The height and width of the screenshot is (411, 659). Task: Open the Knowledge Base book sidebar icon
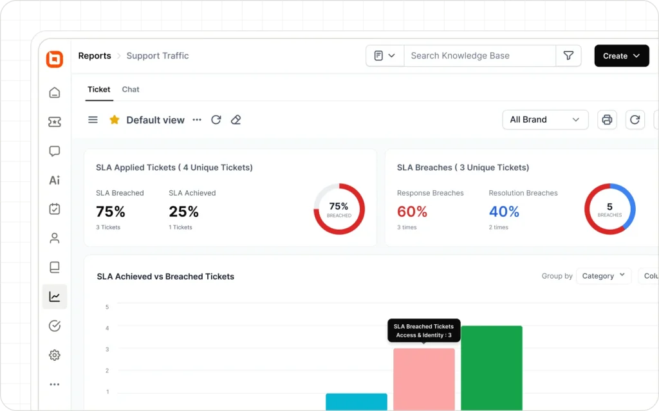(55, 268)
